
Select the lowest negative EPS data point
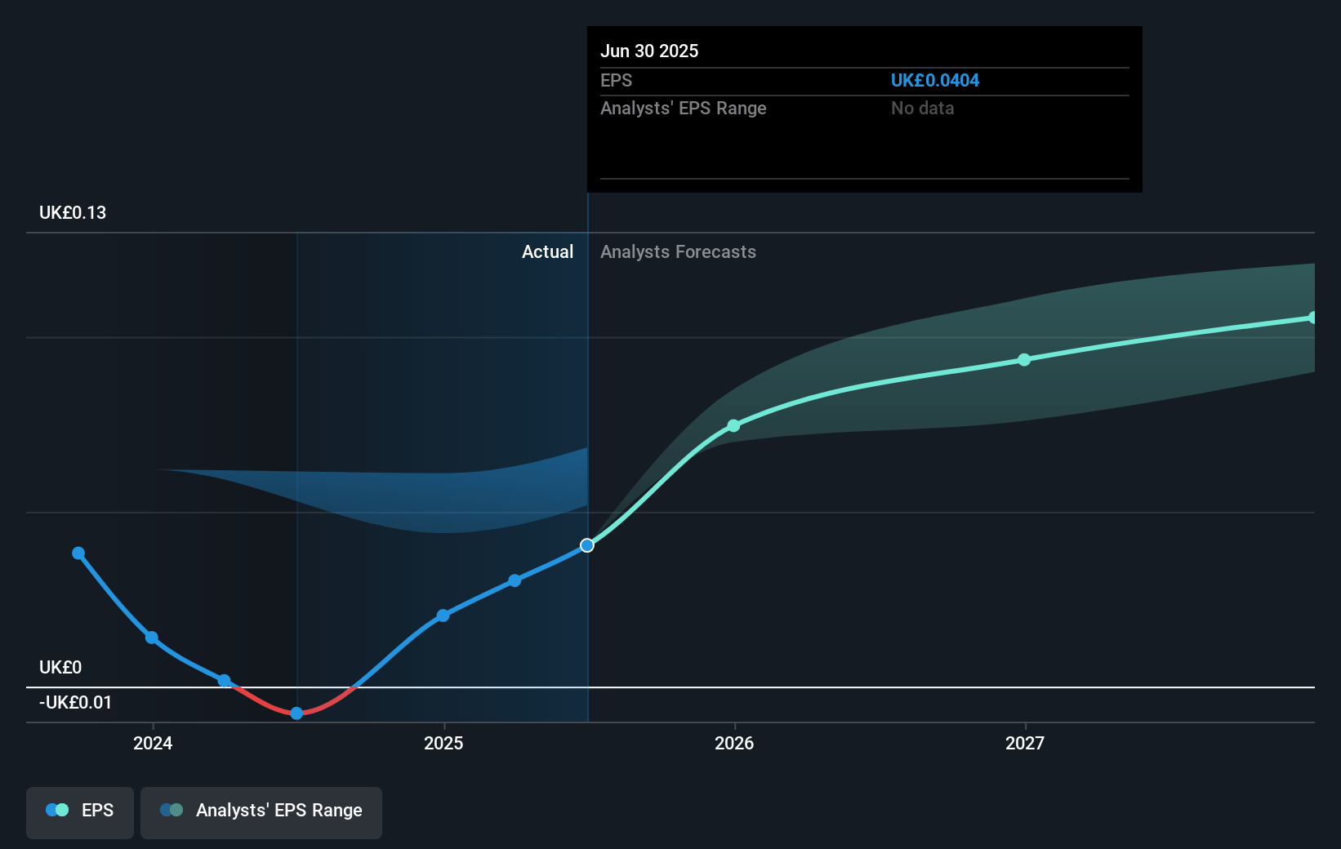[296, 713]
